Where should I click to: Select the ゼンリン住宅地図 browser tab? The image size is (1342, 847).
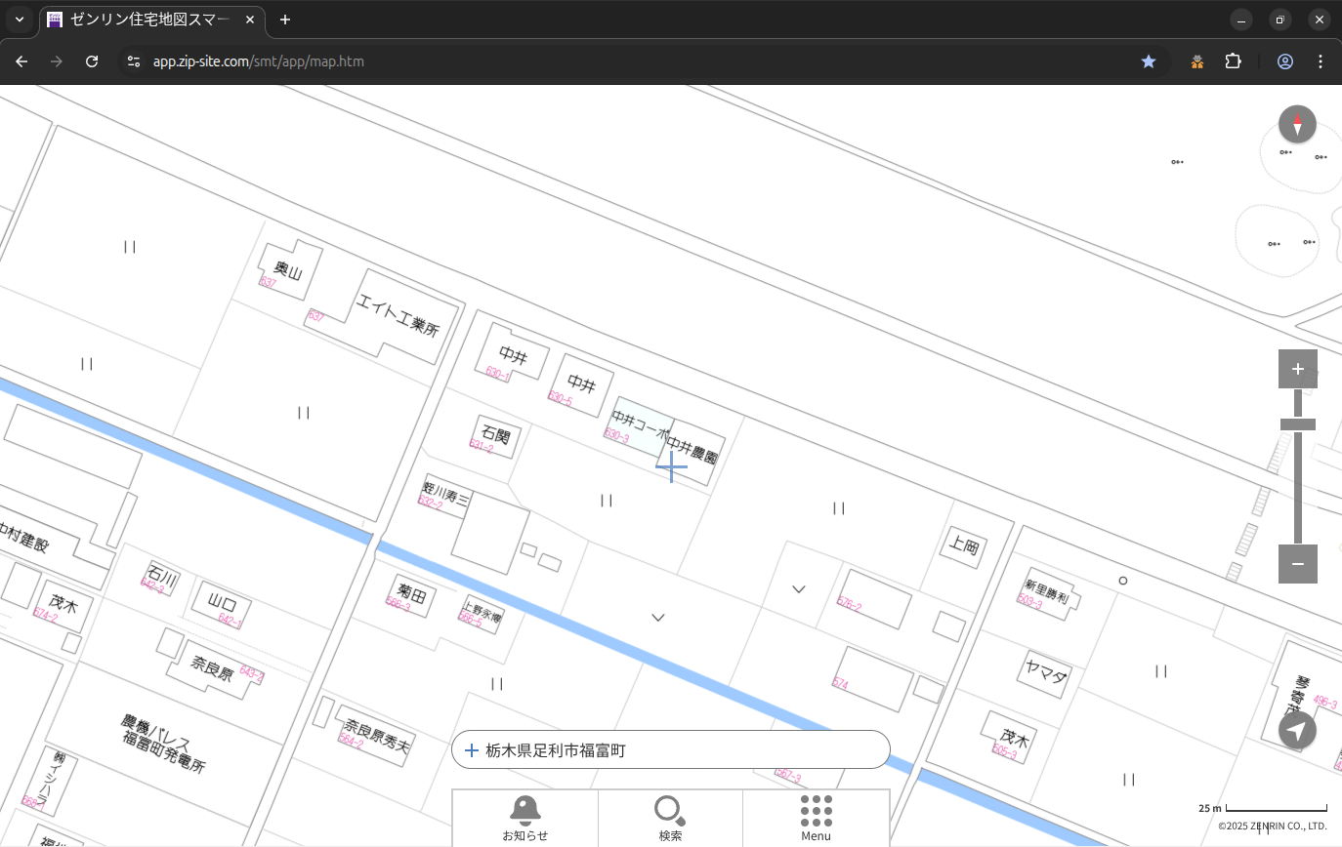point(151,20)
